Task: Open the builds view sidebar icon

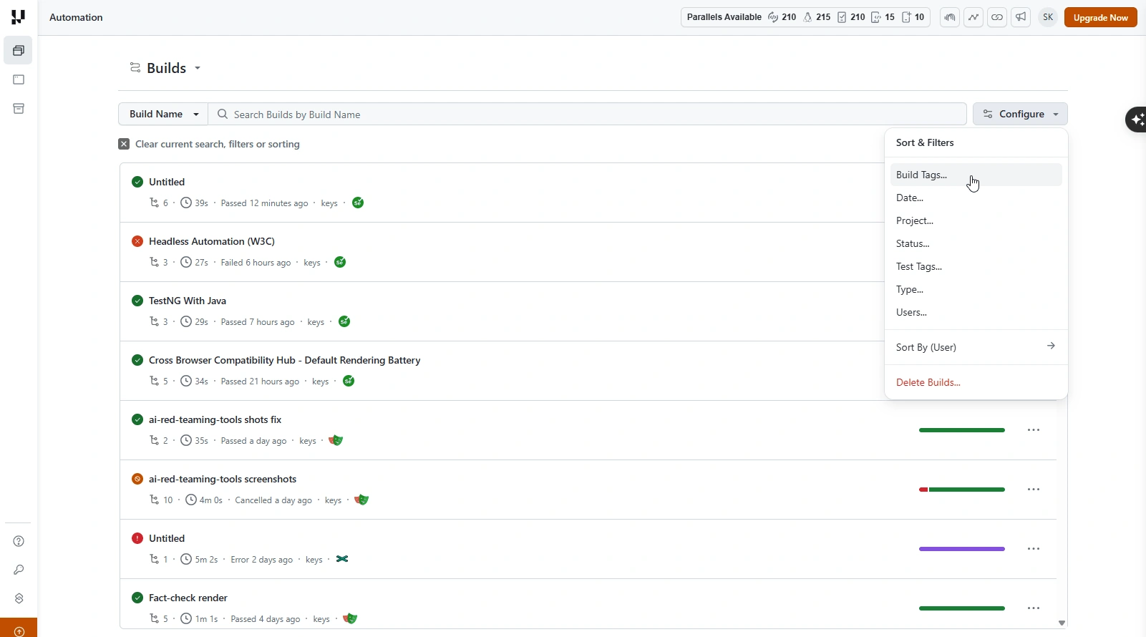Action: pos(19,51)
